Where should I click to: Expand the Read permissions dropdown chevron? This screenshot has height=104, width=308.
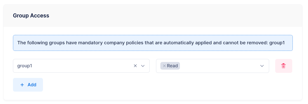click(x=262, y=66)
